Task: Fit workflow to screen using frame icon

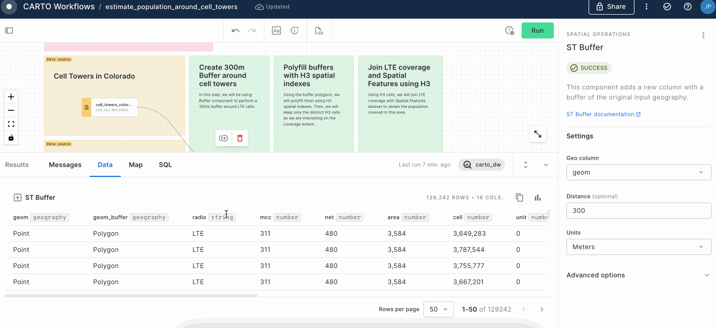Action: click(11, 123)
